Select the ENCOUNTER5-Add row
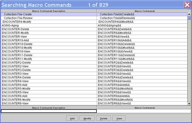This screenshot has height=123, width=192. coord(94,85)
